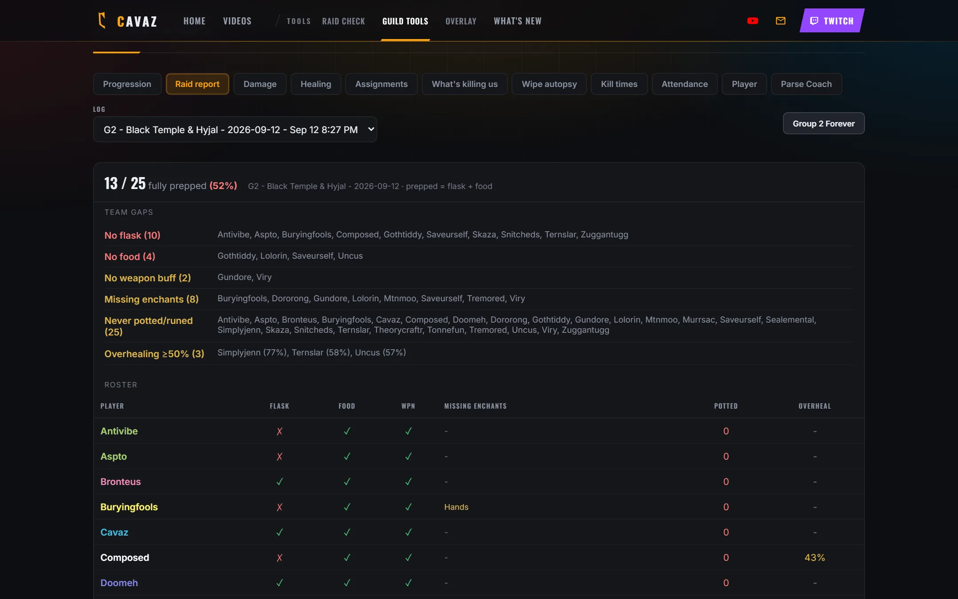The width and height of the screenshot is (958, 599).
Task: Select the Raid report tab
Action: point(197,84)
